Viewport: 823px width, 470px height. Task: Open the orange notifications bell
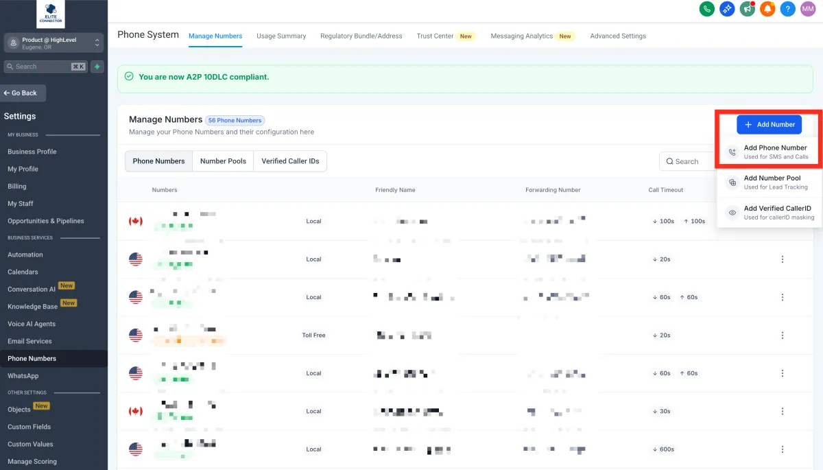[767, 9]
